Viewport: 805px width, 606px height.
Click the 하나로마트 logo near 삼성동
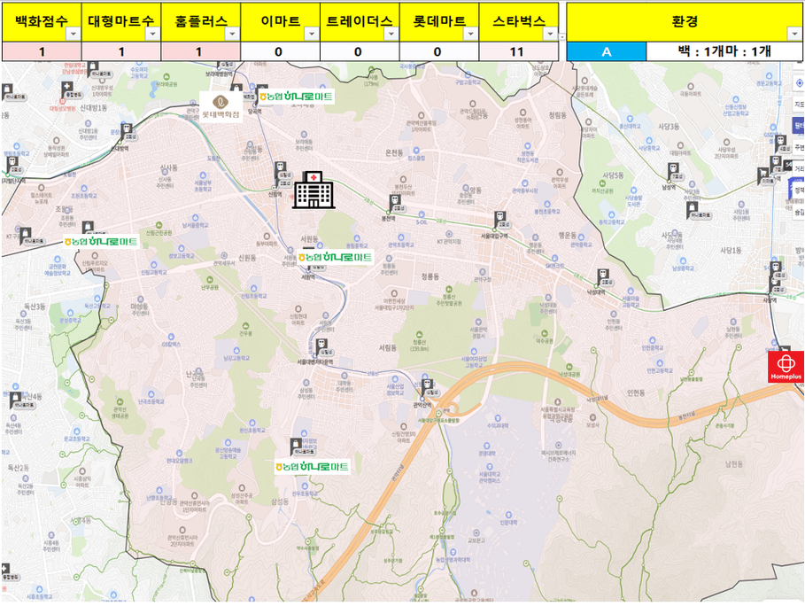tap(312, 467)
